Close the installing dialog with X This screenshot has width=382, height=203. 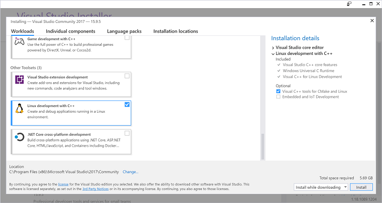[372, 21]
